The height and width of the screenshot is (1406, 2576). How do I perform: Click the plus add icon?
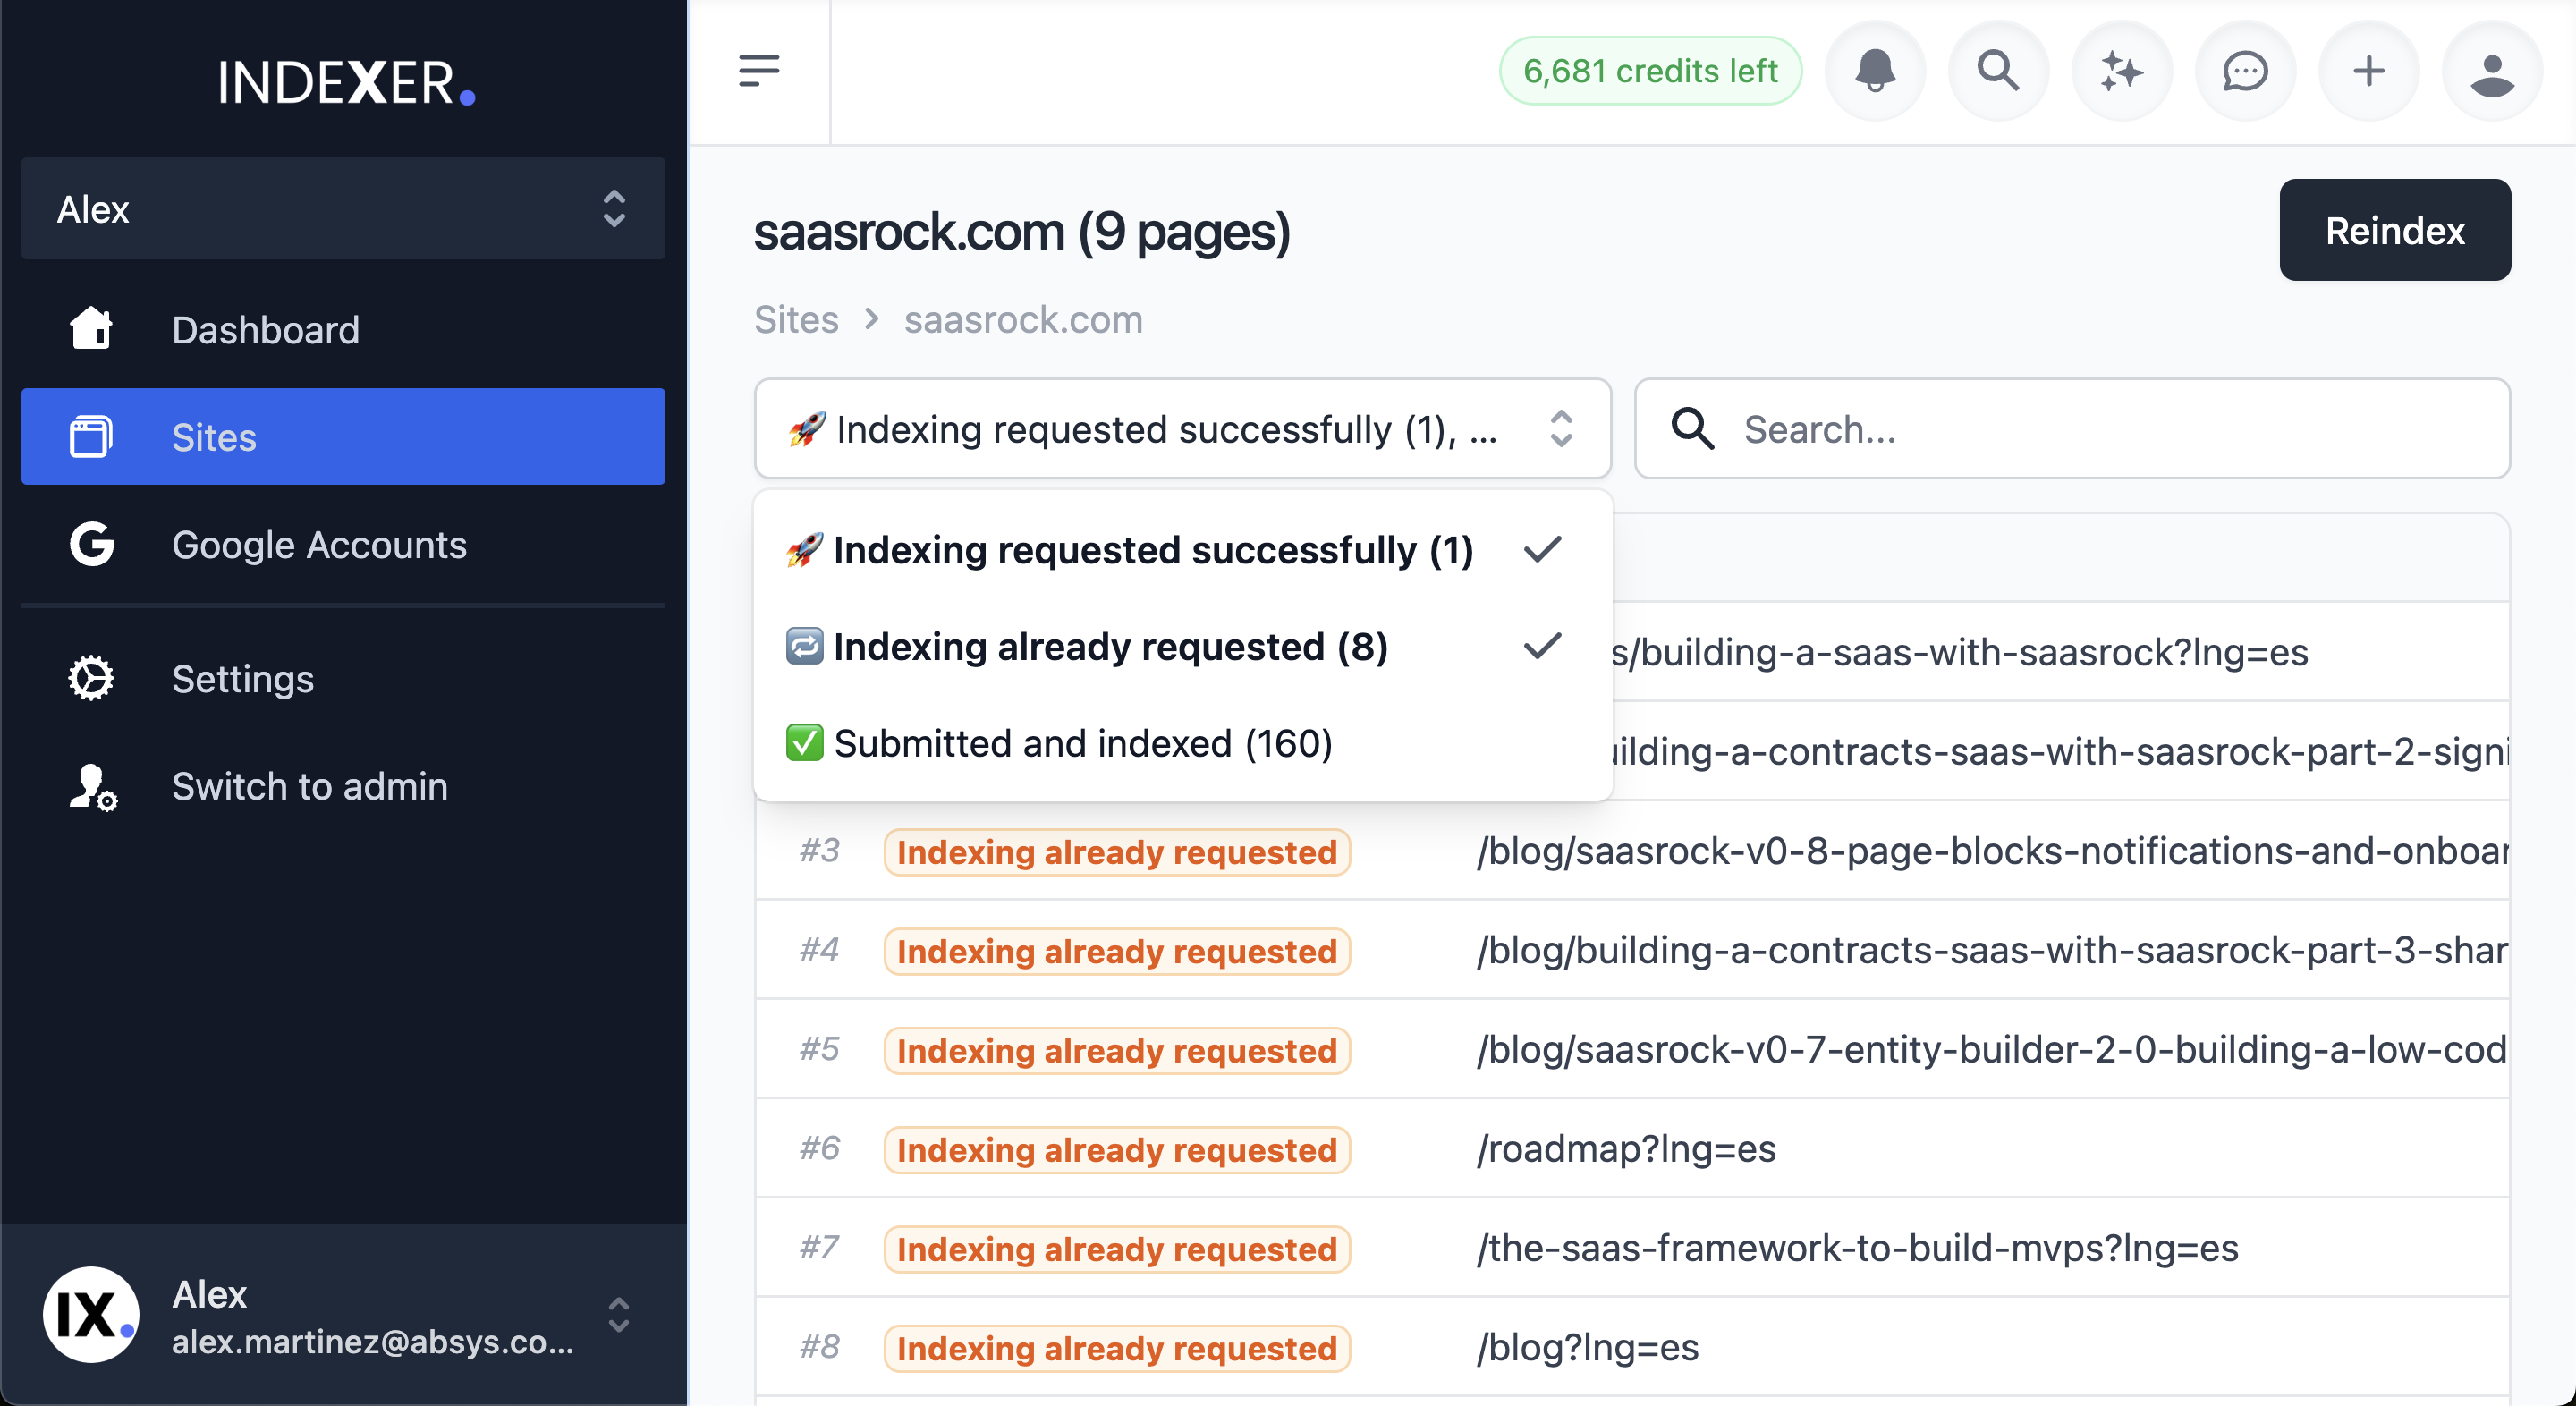point(2368,71)
